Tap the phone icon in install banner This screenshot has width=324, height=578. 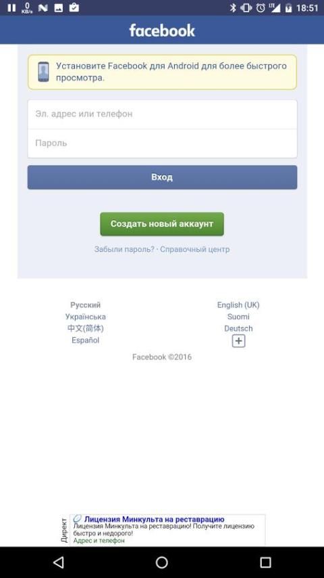click(x=43, y=72)
